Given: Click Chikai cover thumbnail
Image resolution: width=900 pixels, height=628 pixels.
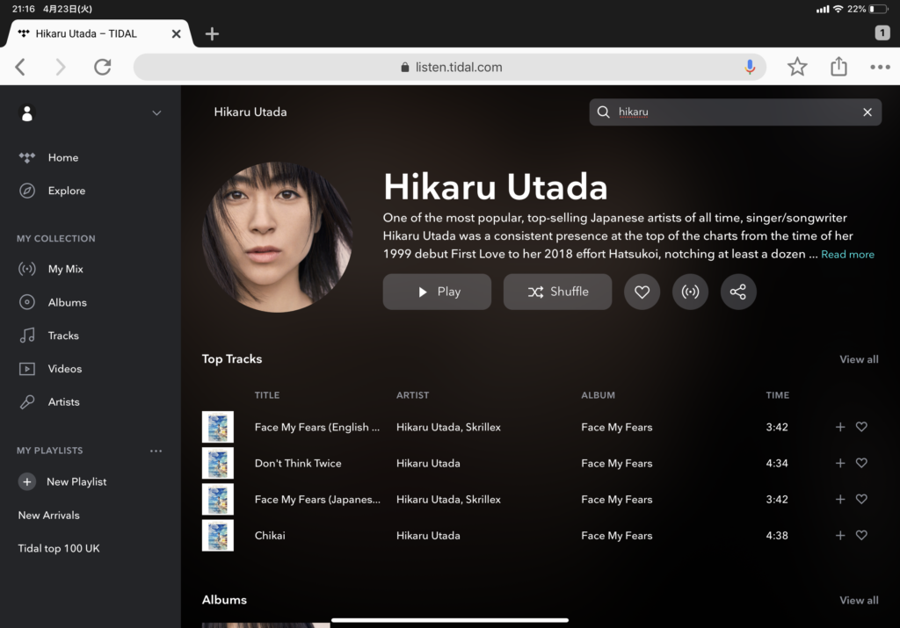Looking at the screenshot, I should pos(218,535).
